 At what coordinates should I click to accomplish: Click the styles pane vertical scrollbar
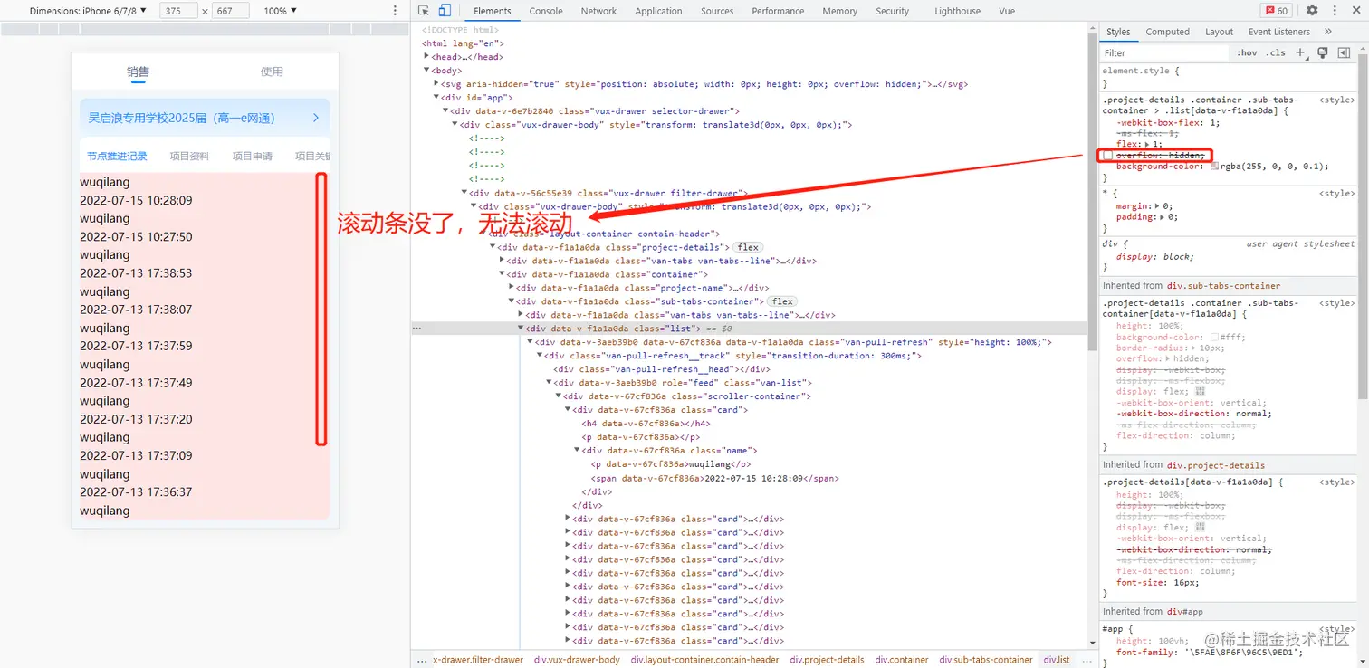click(1364, 226)
